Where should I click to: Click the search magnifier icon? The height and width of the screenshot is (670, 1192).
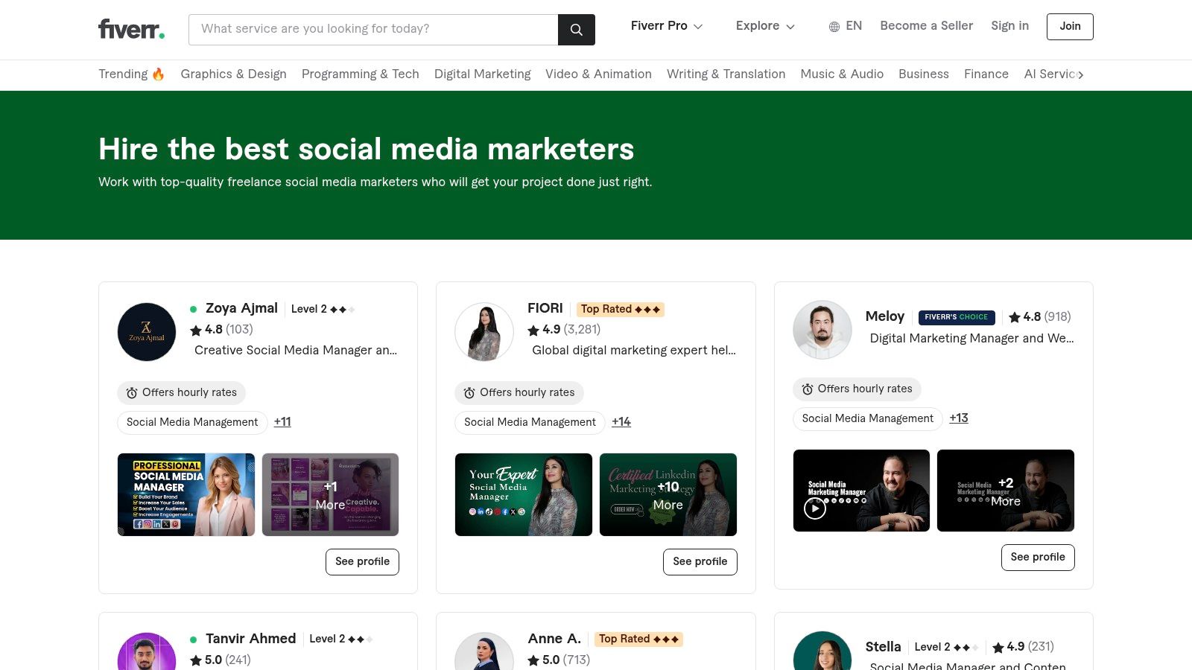coord(576,30)
